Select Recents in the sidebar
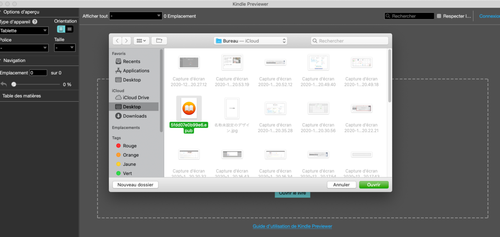 coord(131,62)
